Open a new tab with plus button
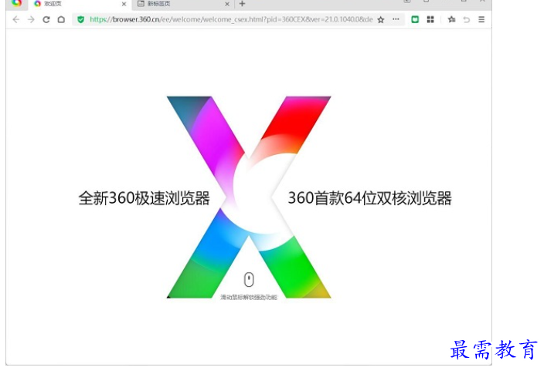 (x=242, y=4)
